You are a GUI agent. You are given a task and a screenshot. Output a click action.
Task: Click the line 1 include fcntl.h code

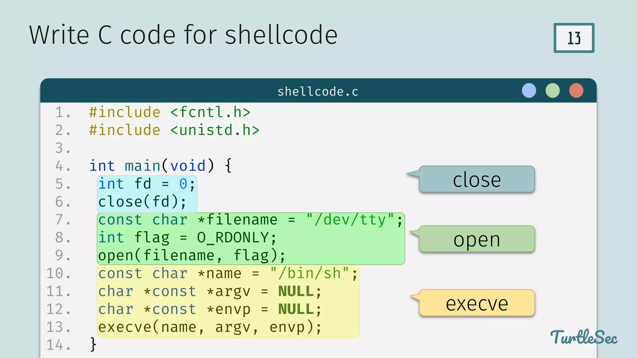click(x=170, y=112)
